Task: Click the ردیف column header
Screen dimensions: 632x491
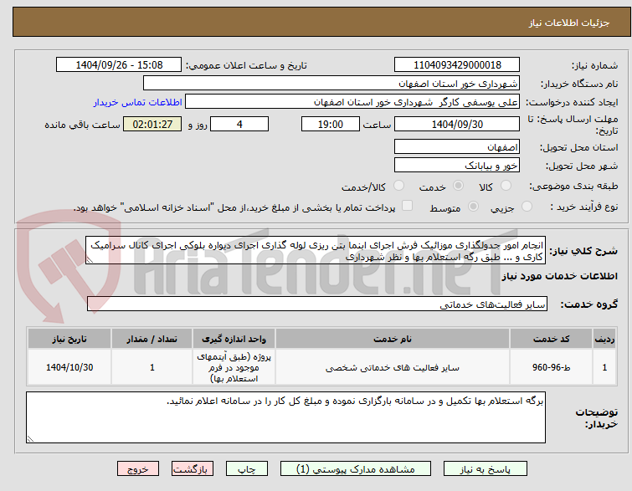Action: (604, 339)
